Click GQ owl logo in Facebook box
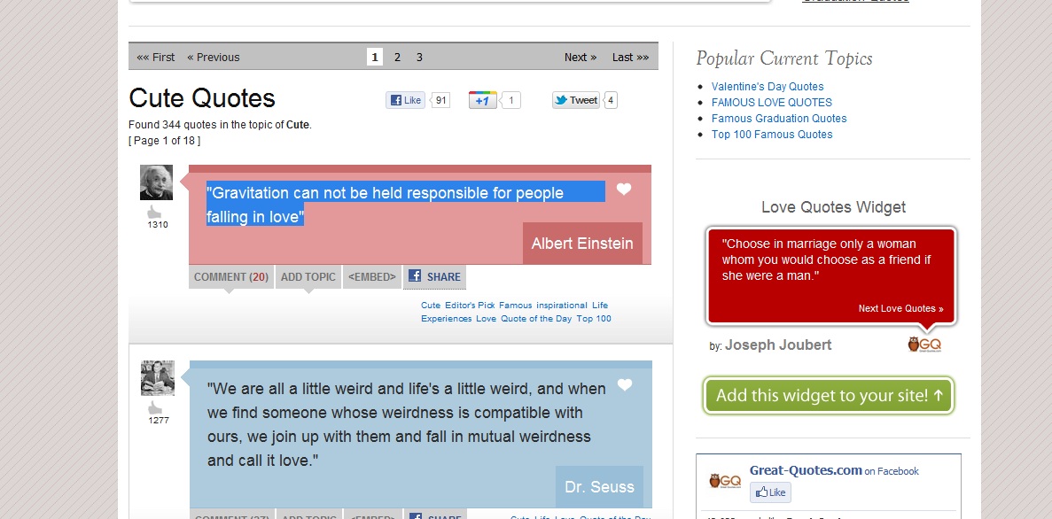This screenshot has width=1052, height=519. [x=725, y=481]
